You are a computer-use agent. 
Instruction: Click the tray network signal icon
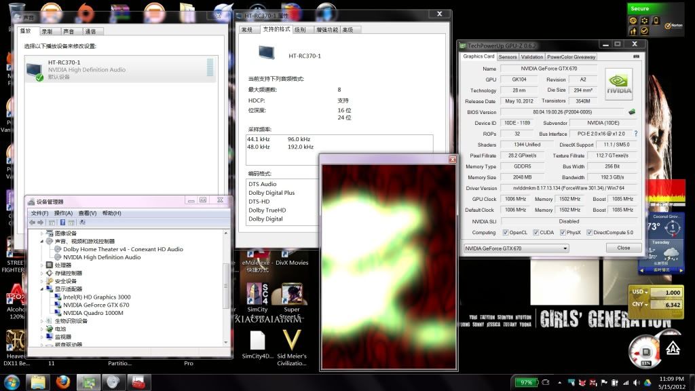pyautogui.click(x=626, y=383)
